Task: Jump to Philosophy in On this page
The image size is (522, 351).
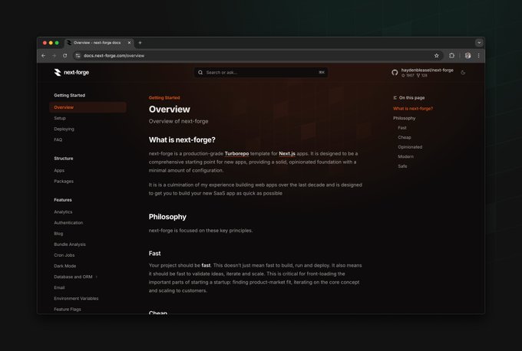Action: click(x=404, y=118)
